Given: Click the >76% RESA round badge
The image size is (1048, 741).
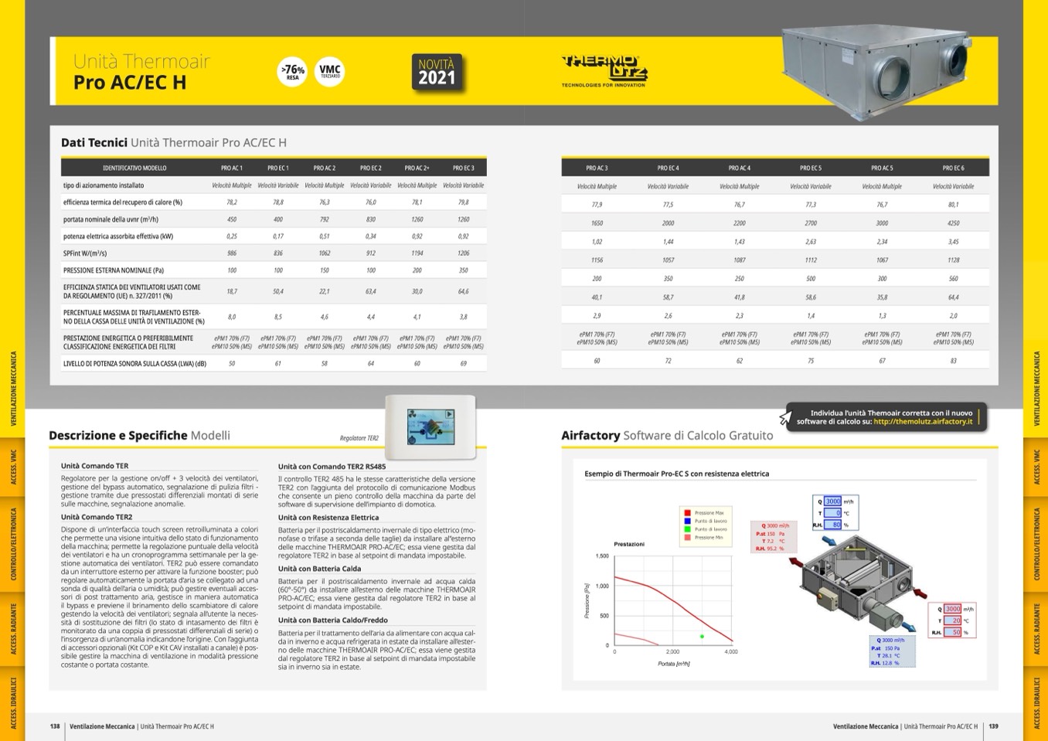Looking at the screenshot, I should [x=292, y=72].
